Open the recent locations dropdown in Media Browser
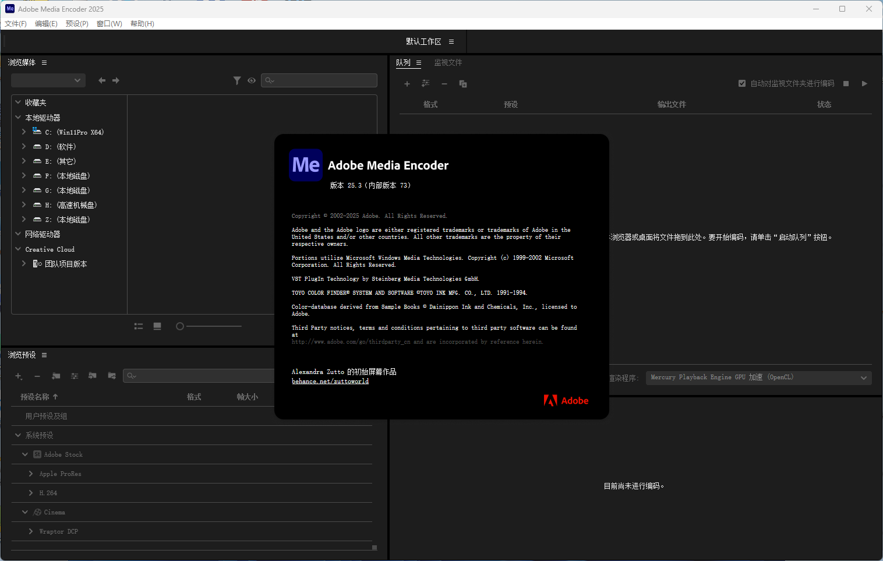Image resolution: width=883 pixels, height=561 pixels. point(48,80)
